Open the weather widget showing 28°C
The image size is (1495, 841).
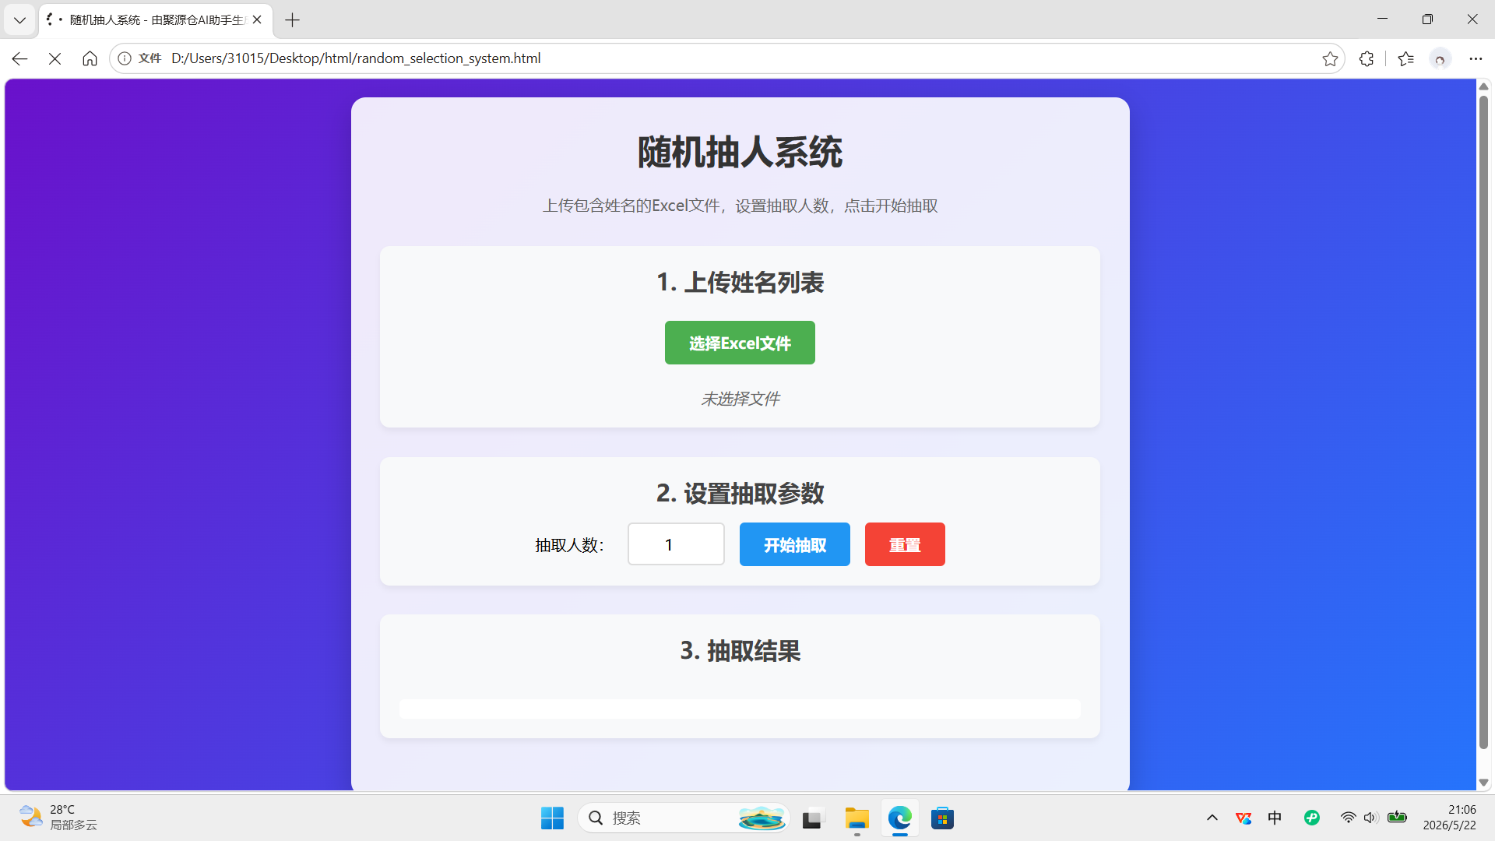click(58, 818)
